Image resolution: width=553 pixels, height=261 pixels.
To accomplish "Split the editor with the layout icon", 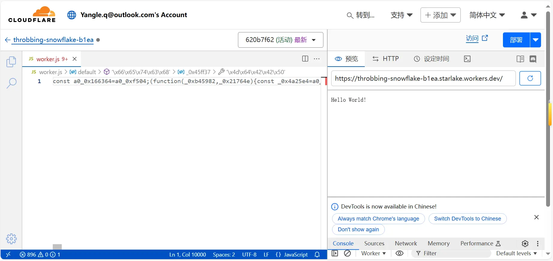I will (305, 59).
